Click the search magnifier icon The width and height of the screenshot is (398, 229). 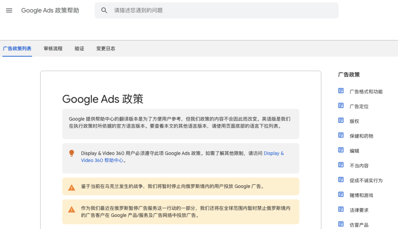[104, 10]
